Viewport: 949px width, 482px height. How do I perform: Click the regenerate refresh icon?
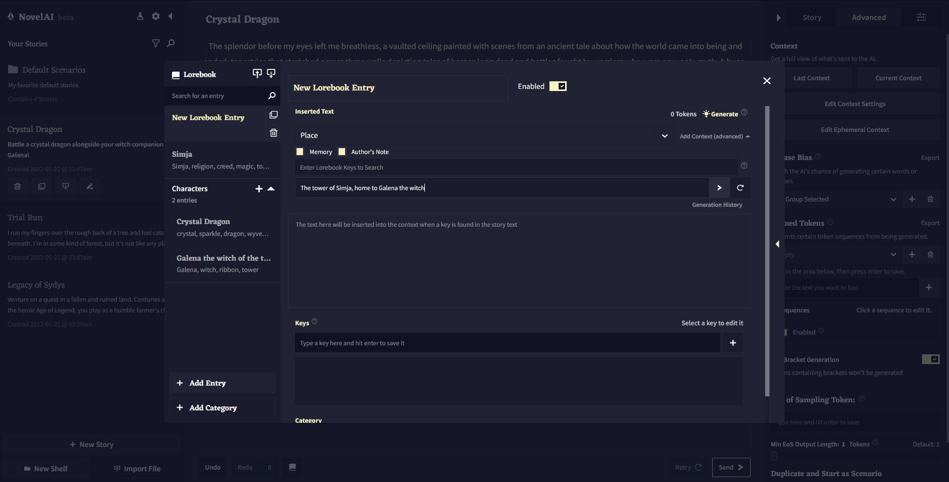pos(740,187)
